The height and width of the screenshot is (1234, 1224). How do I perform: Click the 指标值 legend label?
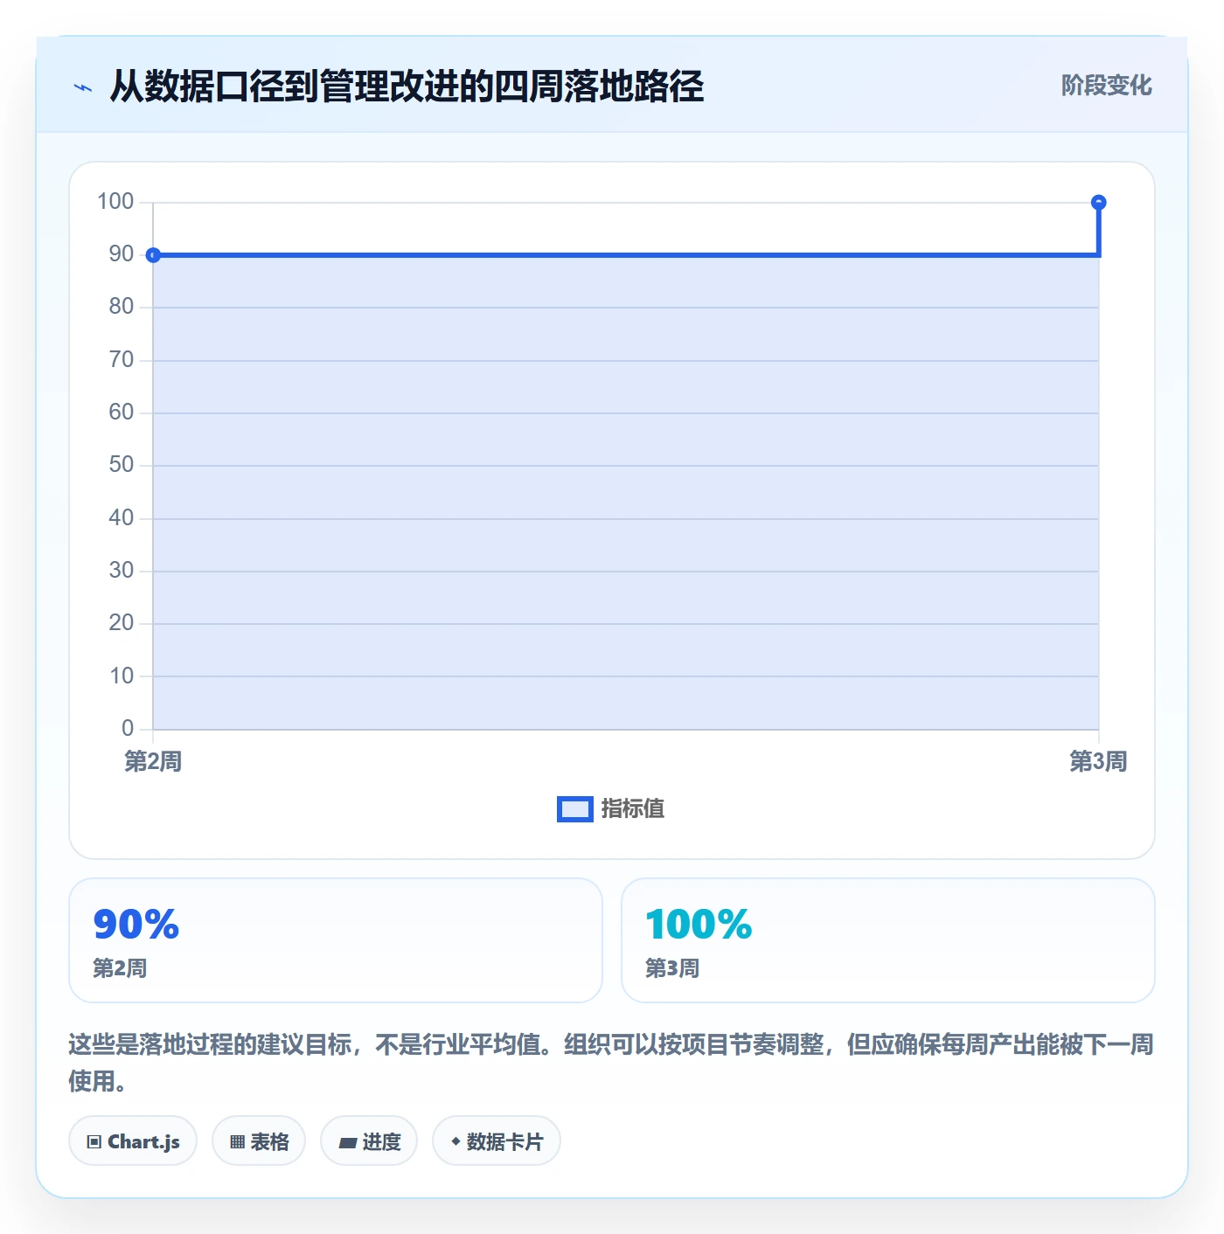point(633,809)
